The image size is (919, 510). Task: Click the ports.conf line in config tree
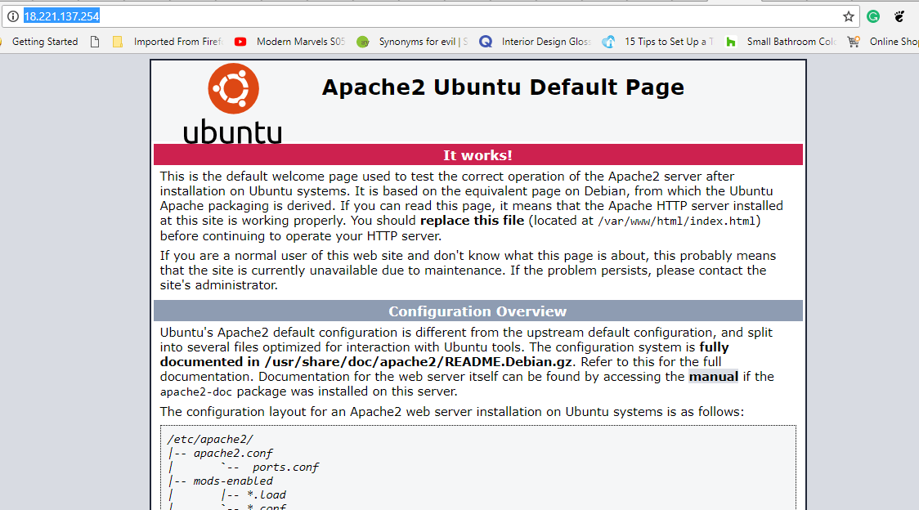click(x=285, y=467)
